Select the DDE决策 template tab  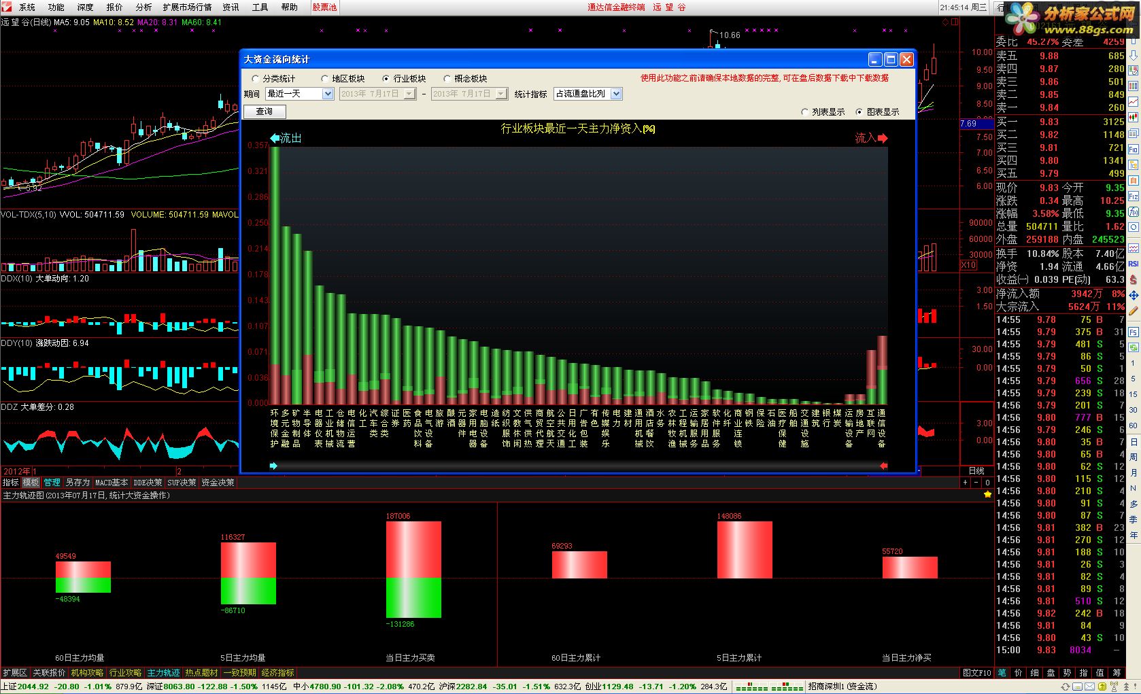pyautogui.click(x=148, y=483)
